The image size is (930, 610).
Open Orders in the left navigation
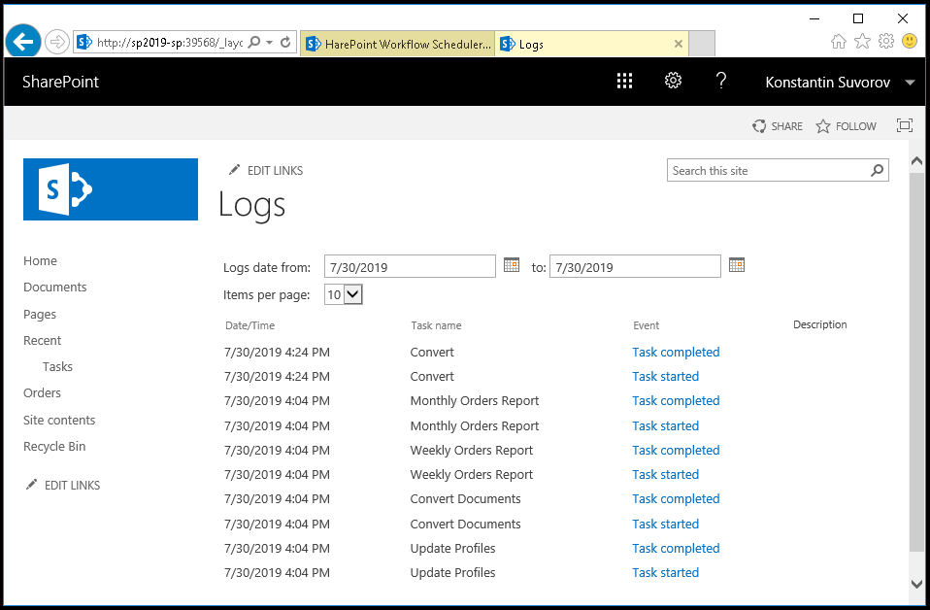42,392
